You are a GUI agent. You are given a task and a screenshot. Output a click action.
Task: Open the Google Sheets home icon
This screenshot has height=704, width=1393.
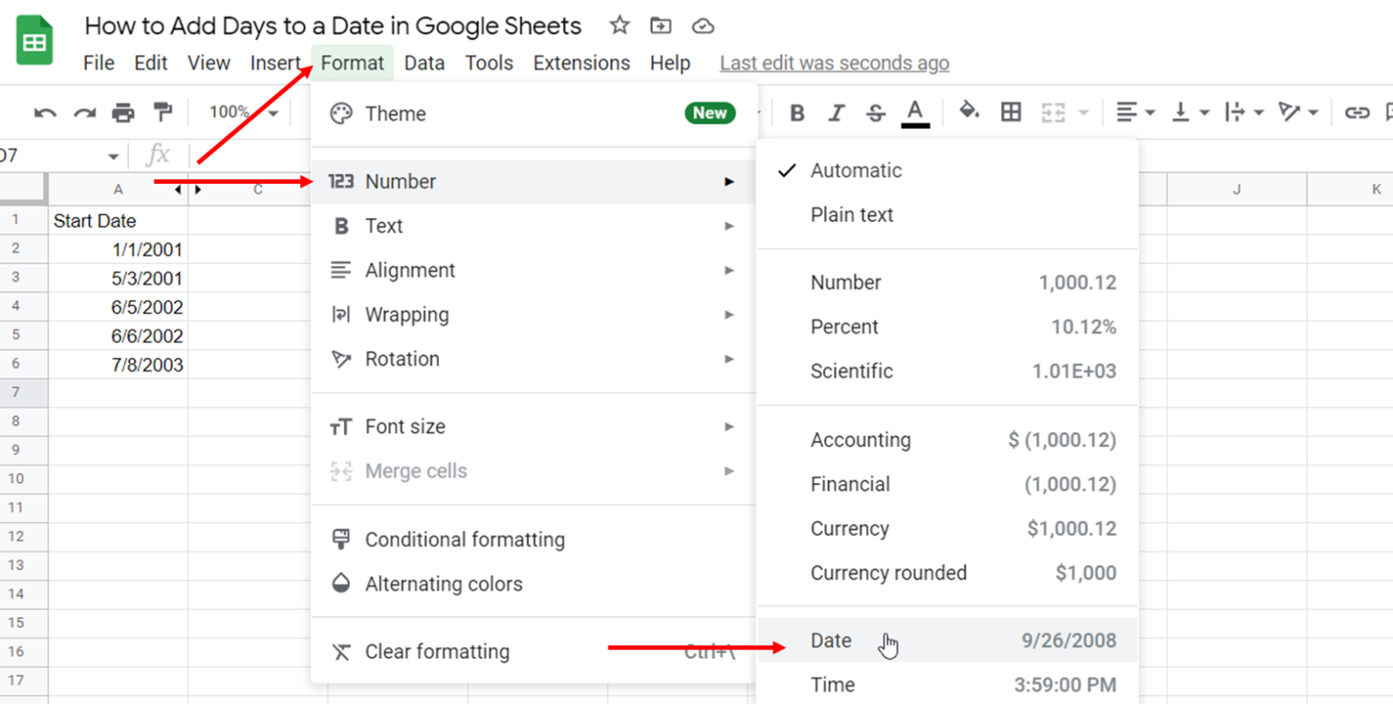click(x=34, y=41)
